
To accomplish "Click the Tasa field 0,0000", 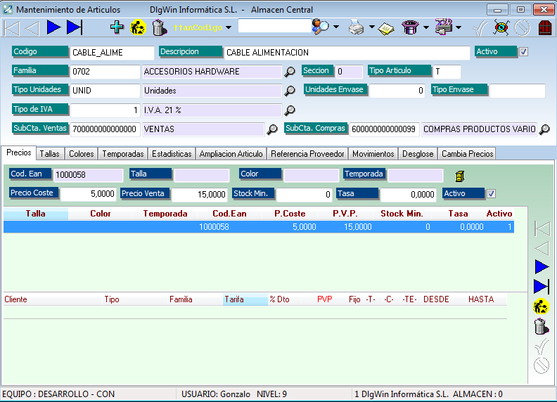I will [408, 194].
